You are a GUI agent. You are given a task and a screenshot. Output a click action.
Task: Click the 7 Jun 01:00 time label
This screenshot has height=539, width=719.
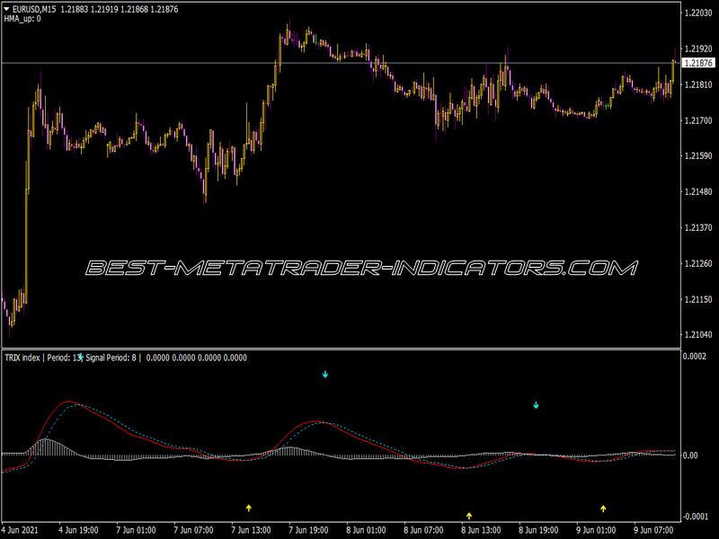[136, 530]
